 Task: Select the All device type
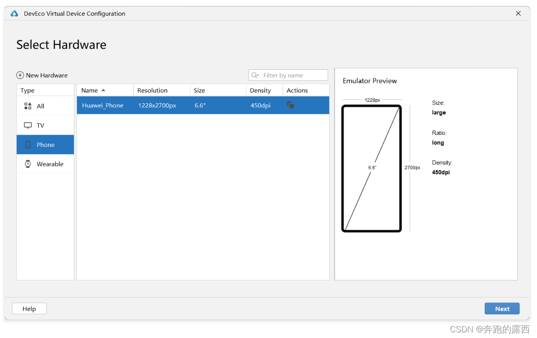pos(45,106)
